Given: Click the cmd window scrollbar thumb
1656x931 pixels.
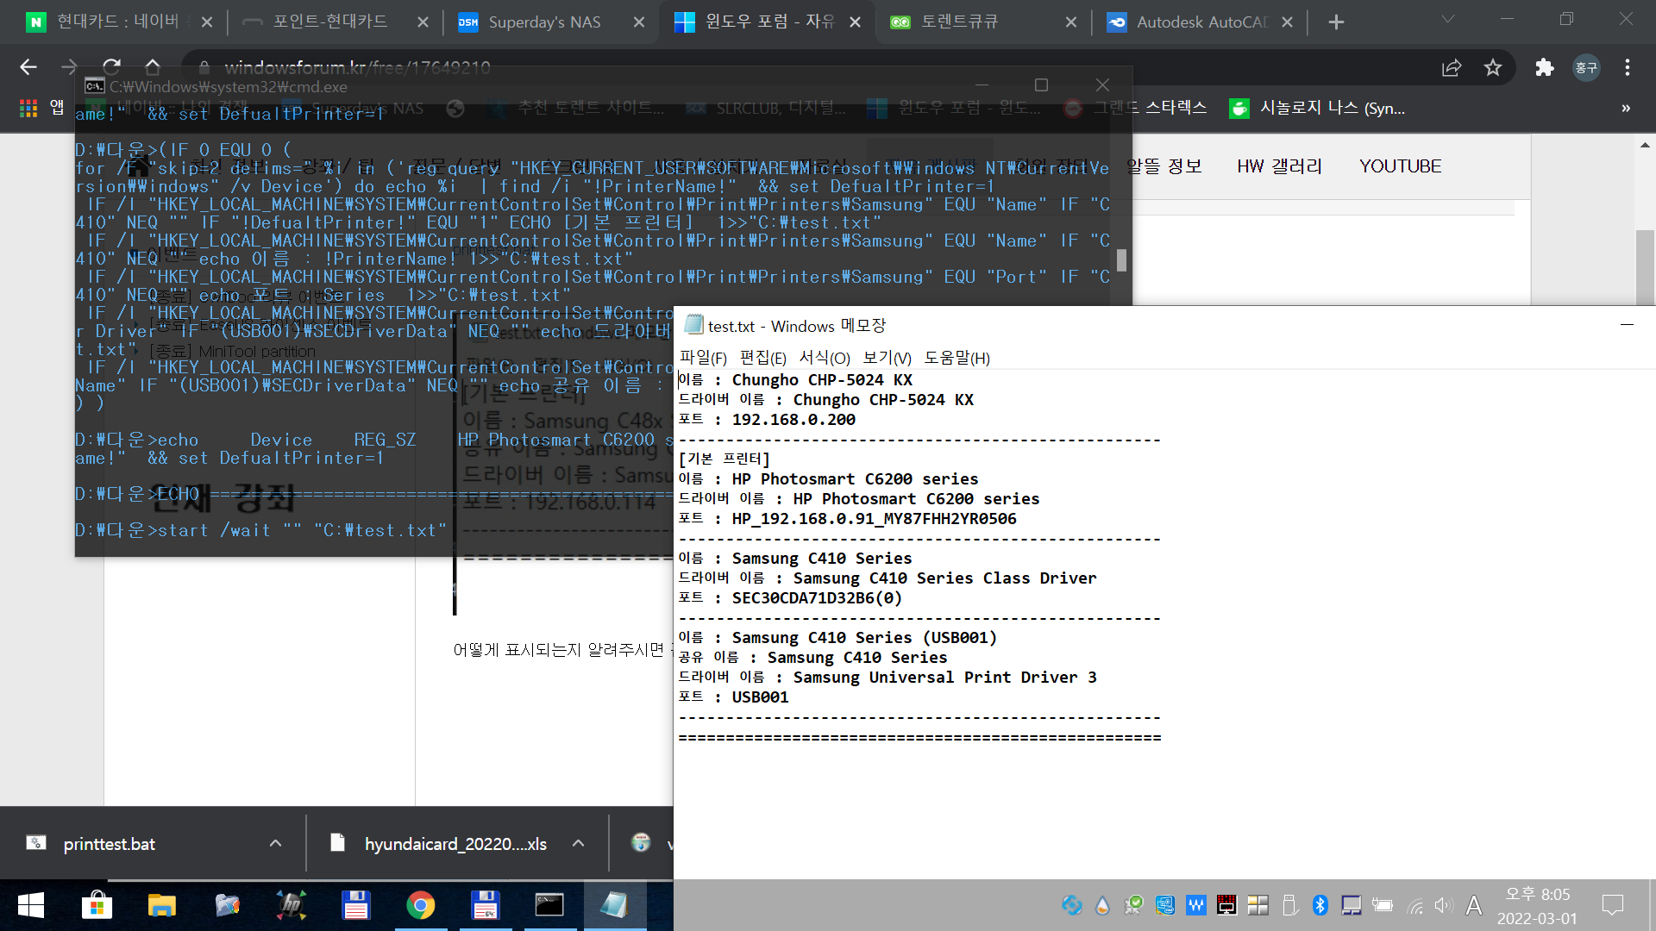Looking at the screenshot, I should click(1121, 259).
